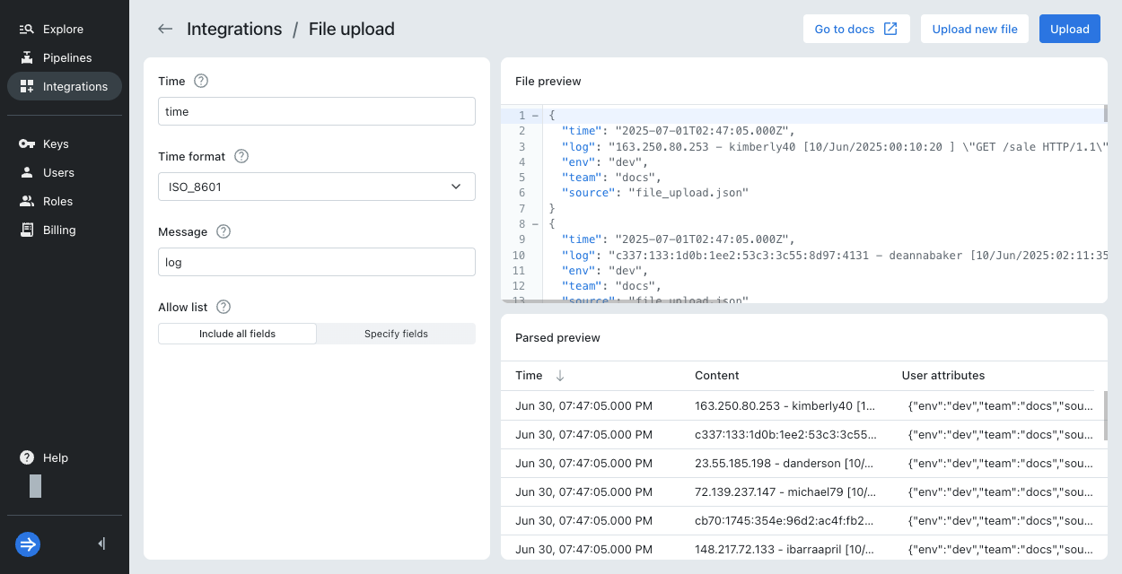Collapse JSON object at line 8
The width and height of the screenshot is (1122, 574).
tap(535, 223)
